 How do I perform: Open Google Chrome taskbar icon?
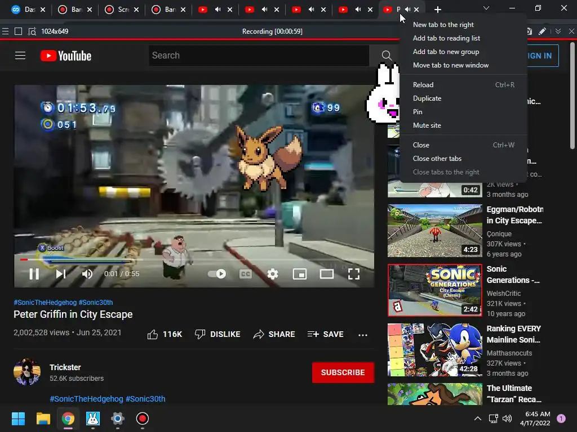pos(68,418)
